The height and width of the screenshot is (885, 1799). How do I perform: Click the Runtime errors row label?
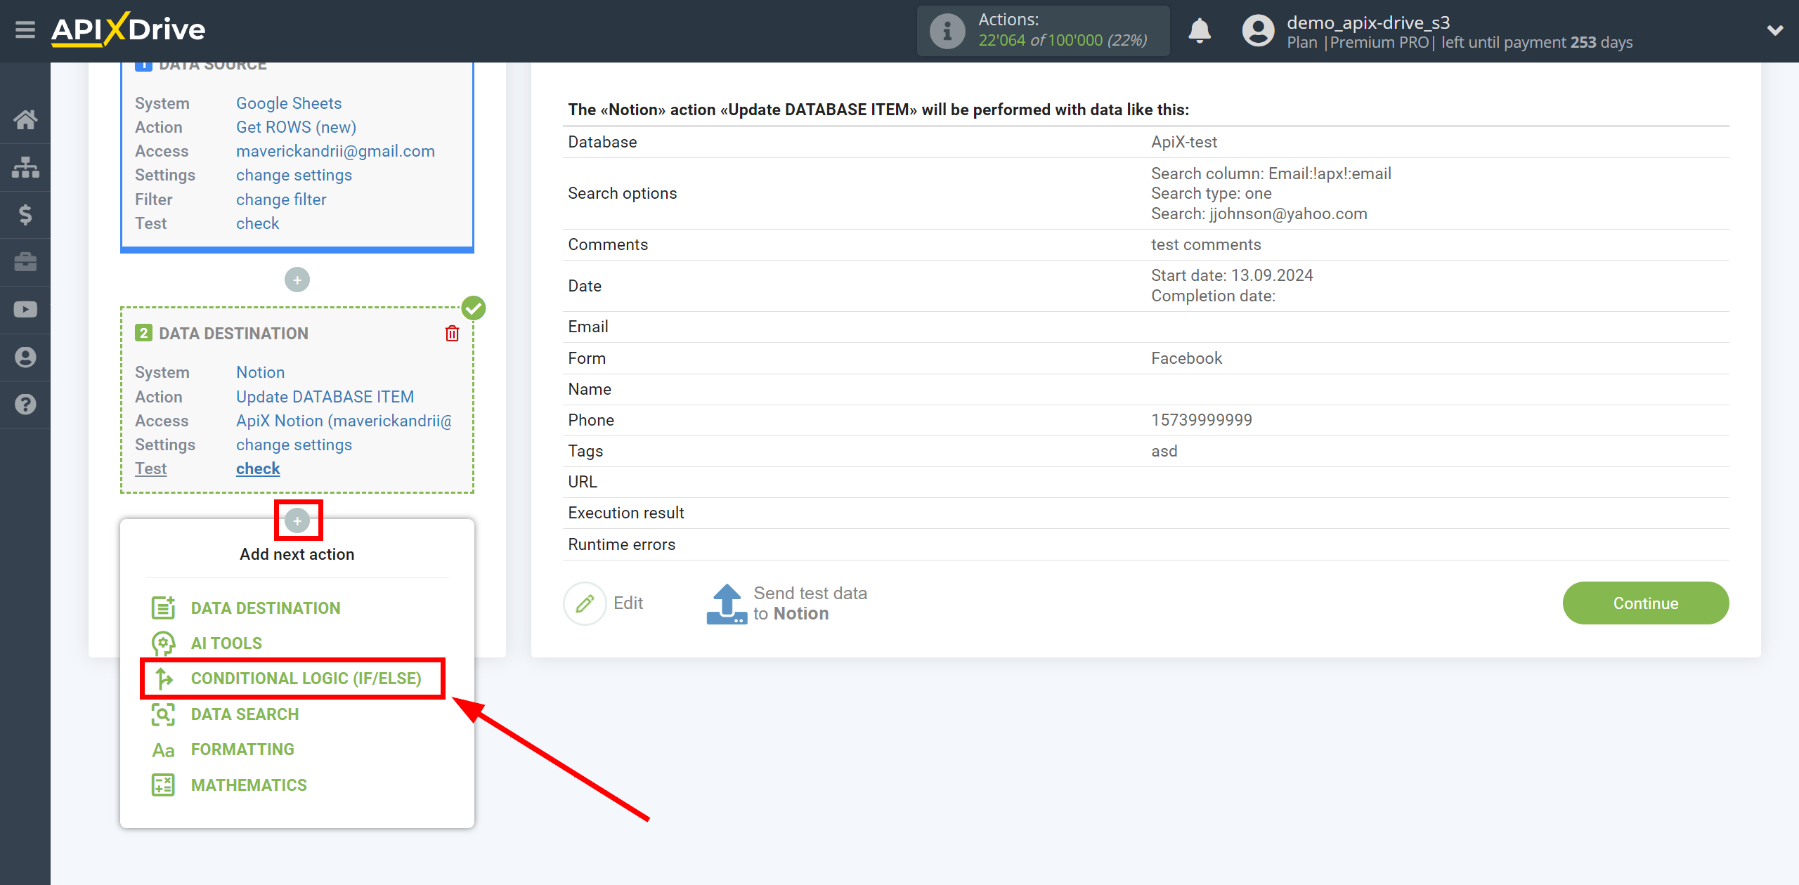point(621,544)
